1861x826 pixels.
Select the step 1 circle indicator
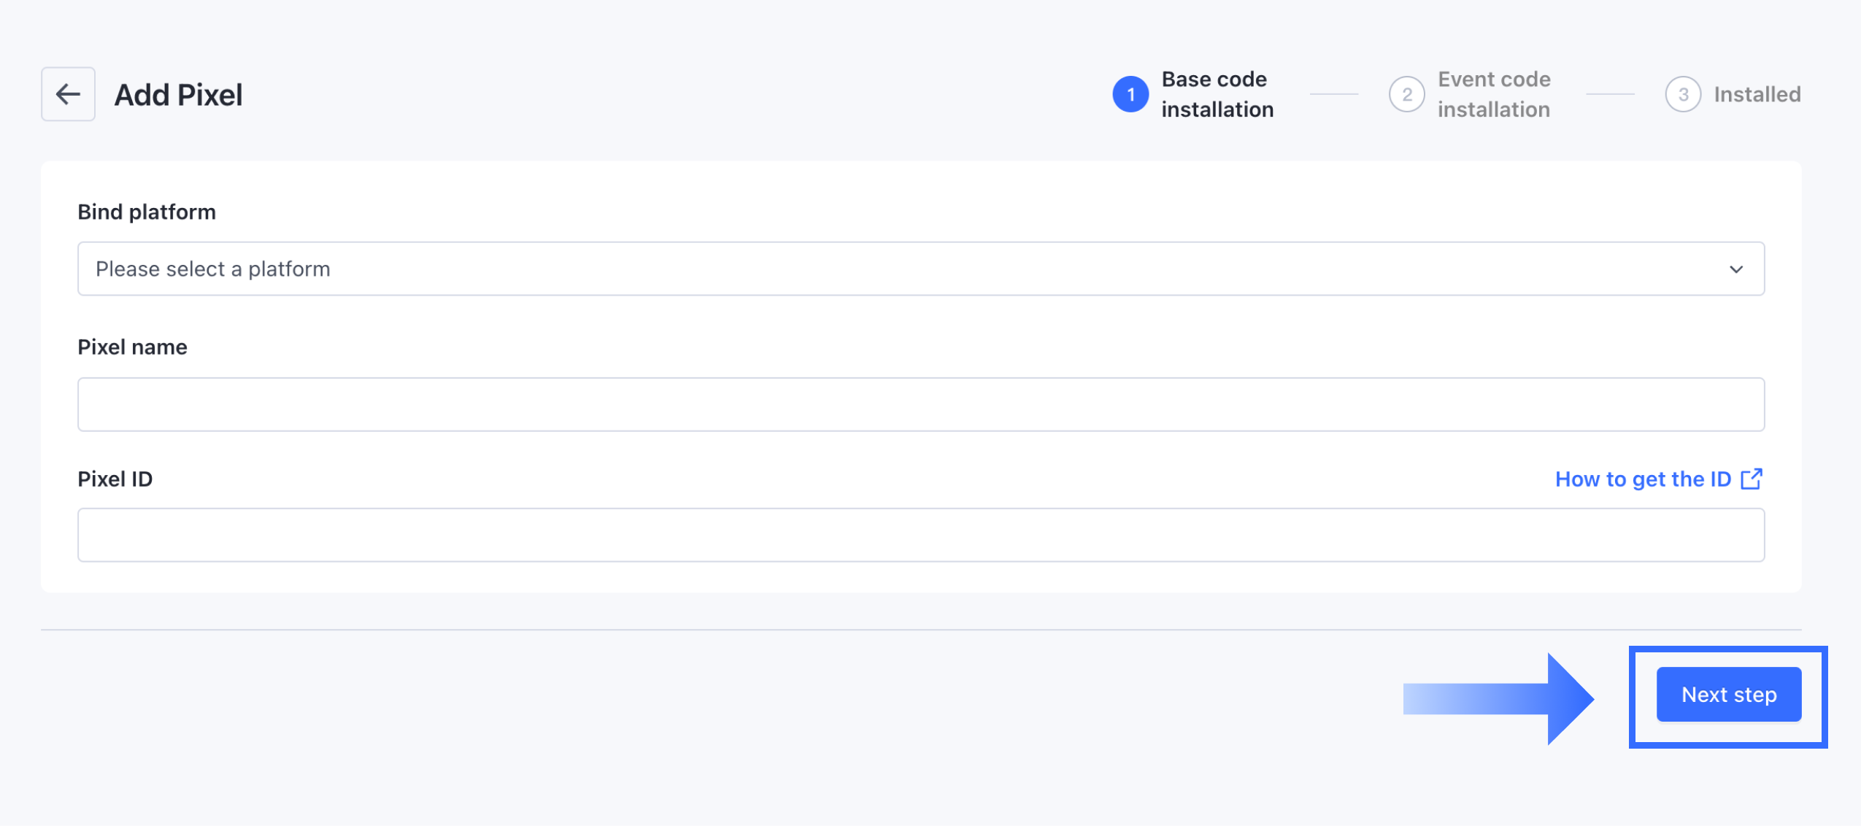click(x=1130, y=94)
